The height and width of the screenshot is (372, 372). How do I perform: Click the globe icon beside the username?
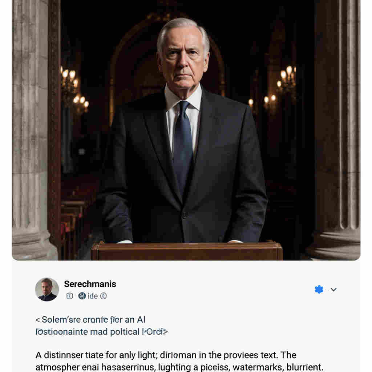point(82,296)
